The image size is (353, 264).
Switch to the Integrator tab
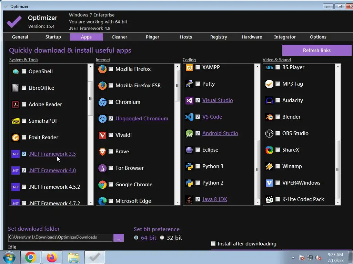pyautogui.click(x=285, y=37)
